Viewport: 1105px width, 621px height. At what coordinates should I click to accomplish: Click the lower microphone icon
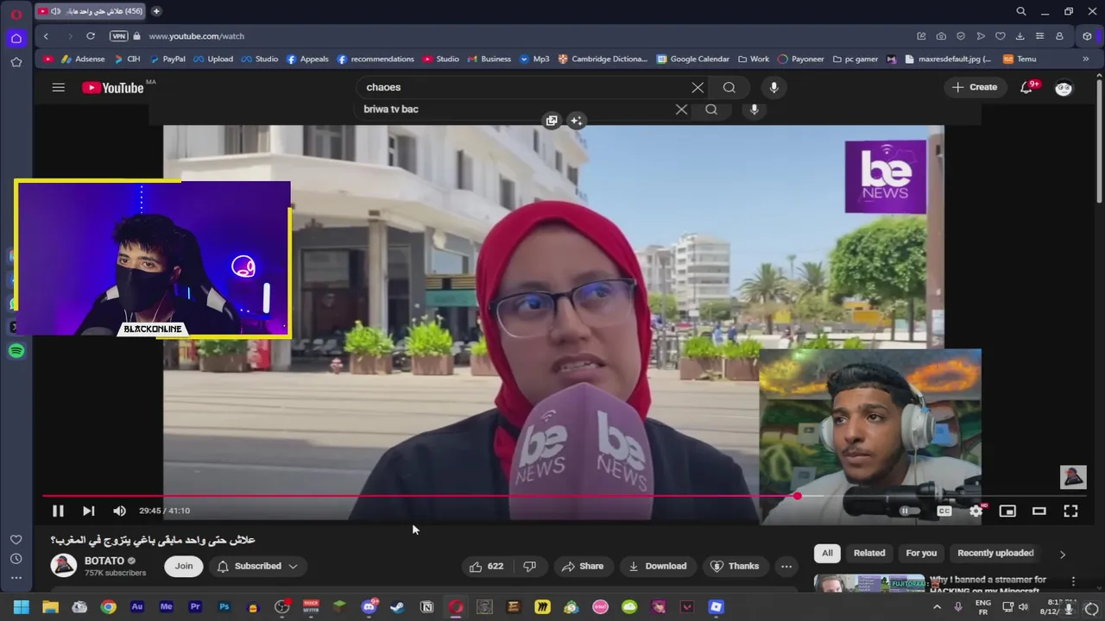(x=754, y=110)
